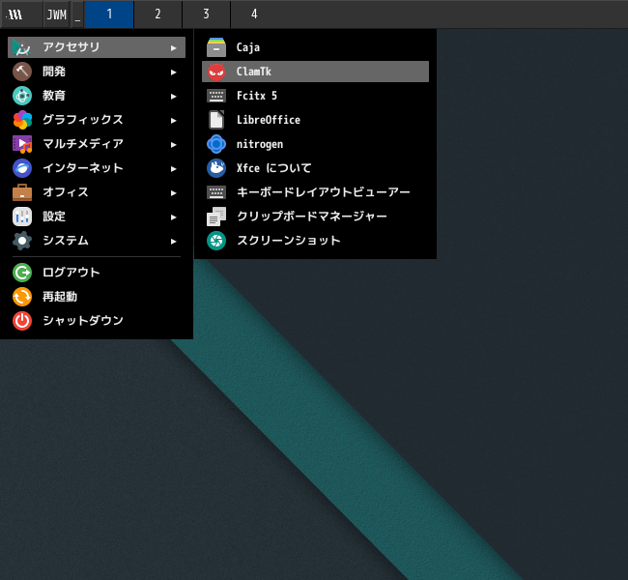Click the スクリーンショット camera shutter icon
The width and height of the screenshot is (628, 580).
216,241
